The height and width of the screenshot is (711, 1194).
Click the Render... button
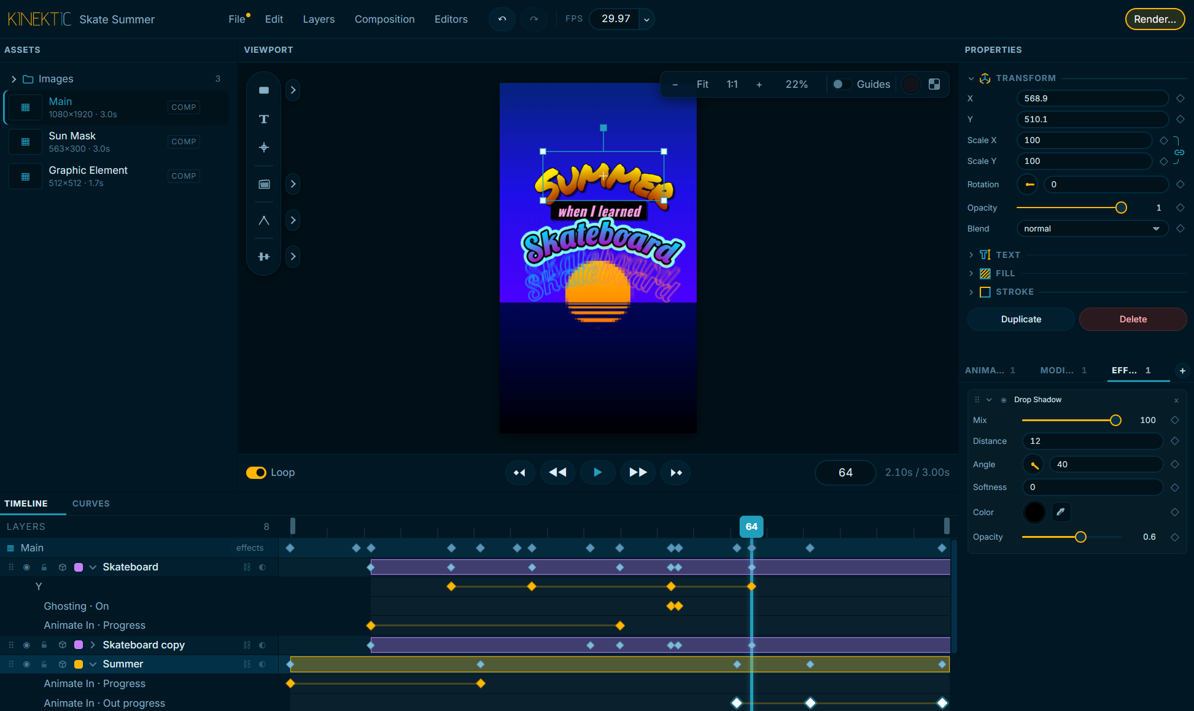1155,19
